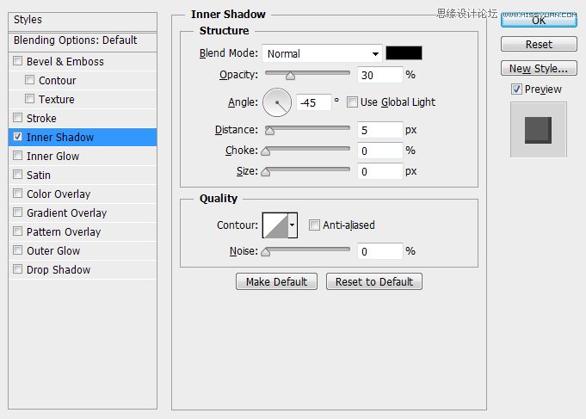Open the Blend Mode dropdown
586x419 pixels.
pyautogui.click(x=322, y=53)
